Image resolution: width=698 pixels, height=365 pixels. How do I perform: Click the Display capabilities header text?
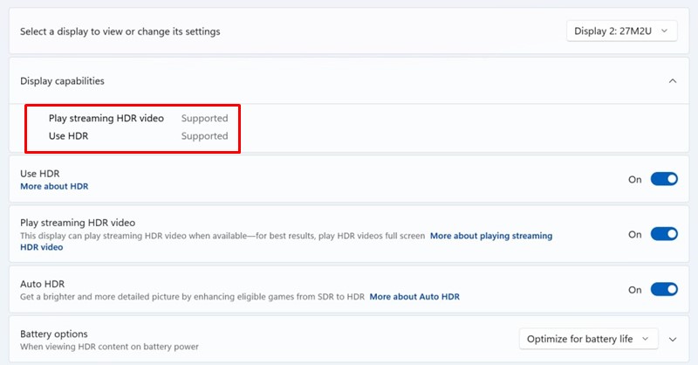62,81
